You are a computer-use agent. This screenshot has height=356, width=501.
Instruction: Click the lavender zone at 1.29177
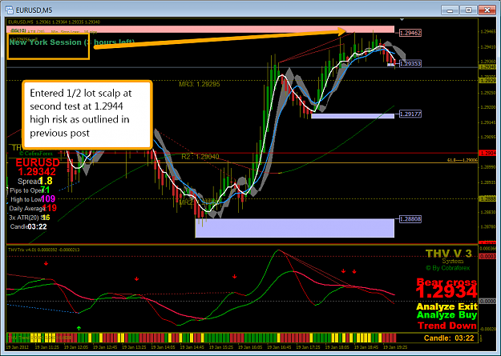[x=353, y=116]
